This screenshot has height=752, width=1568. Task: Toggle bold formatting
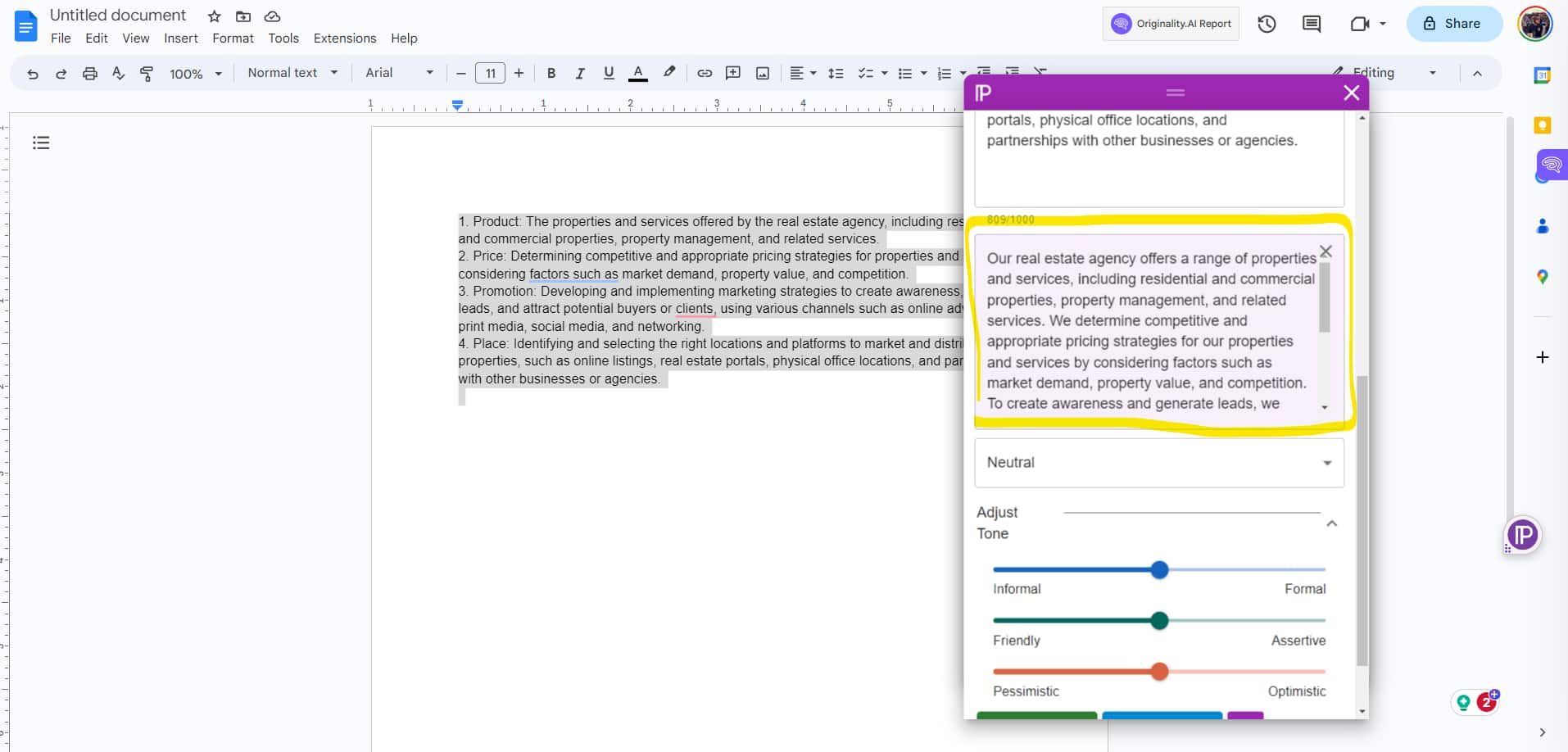(x=551, y=73)
